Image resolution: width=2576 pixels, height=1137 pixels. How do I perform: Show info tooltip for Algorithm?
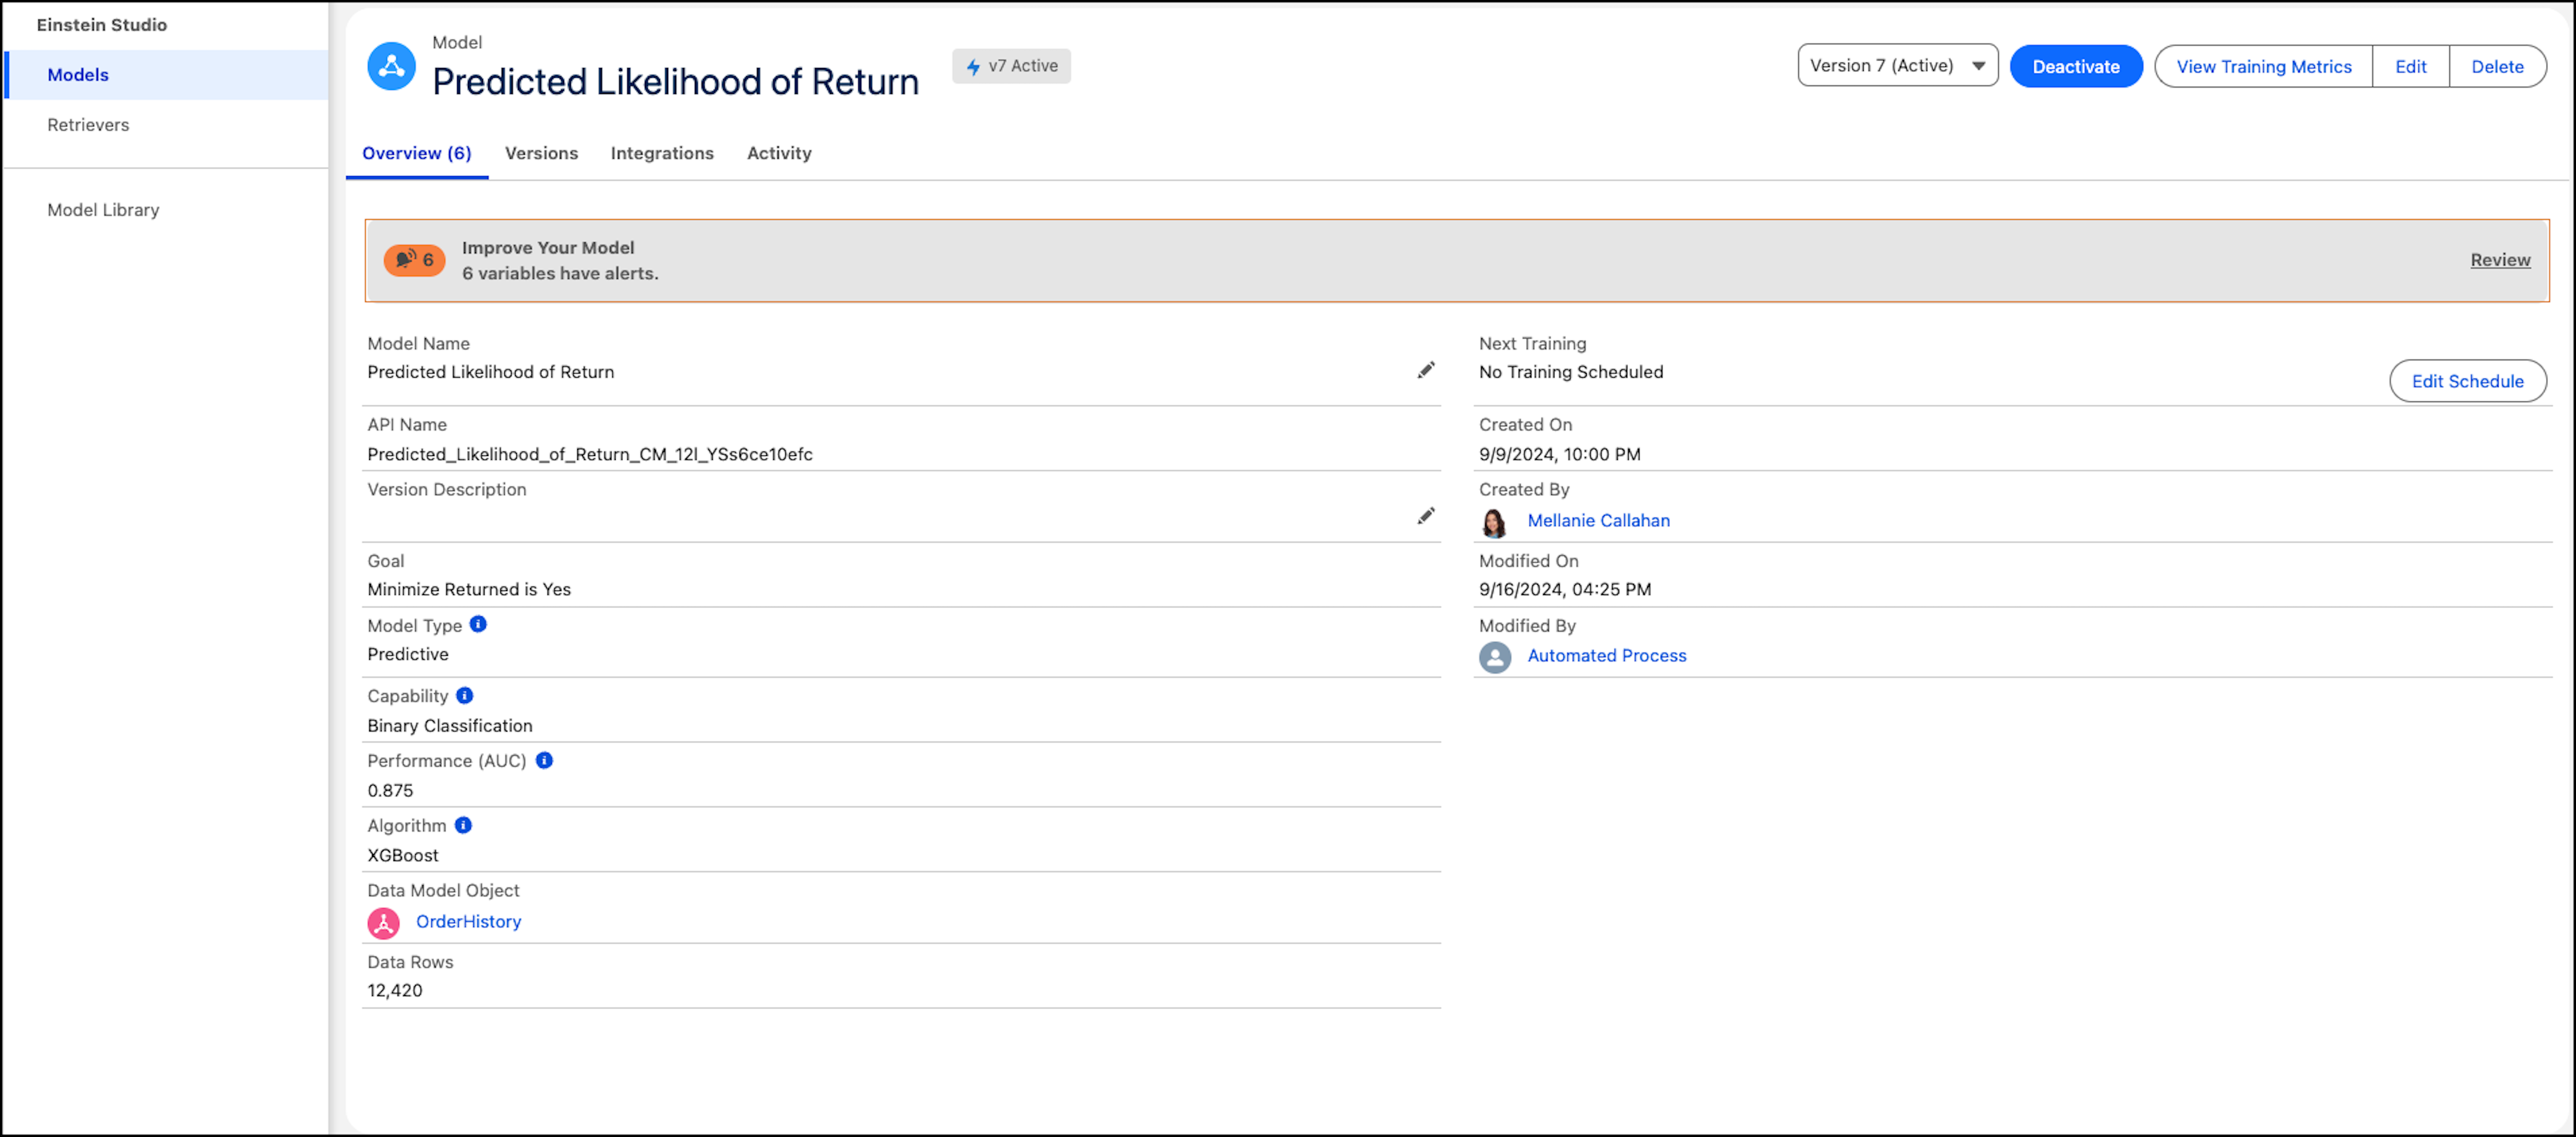tap(463, 825)
